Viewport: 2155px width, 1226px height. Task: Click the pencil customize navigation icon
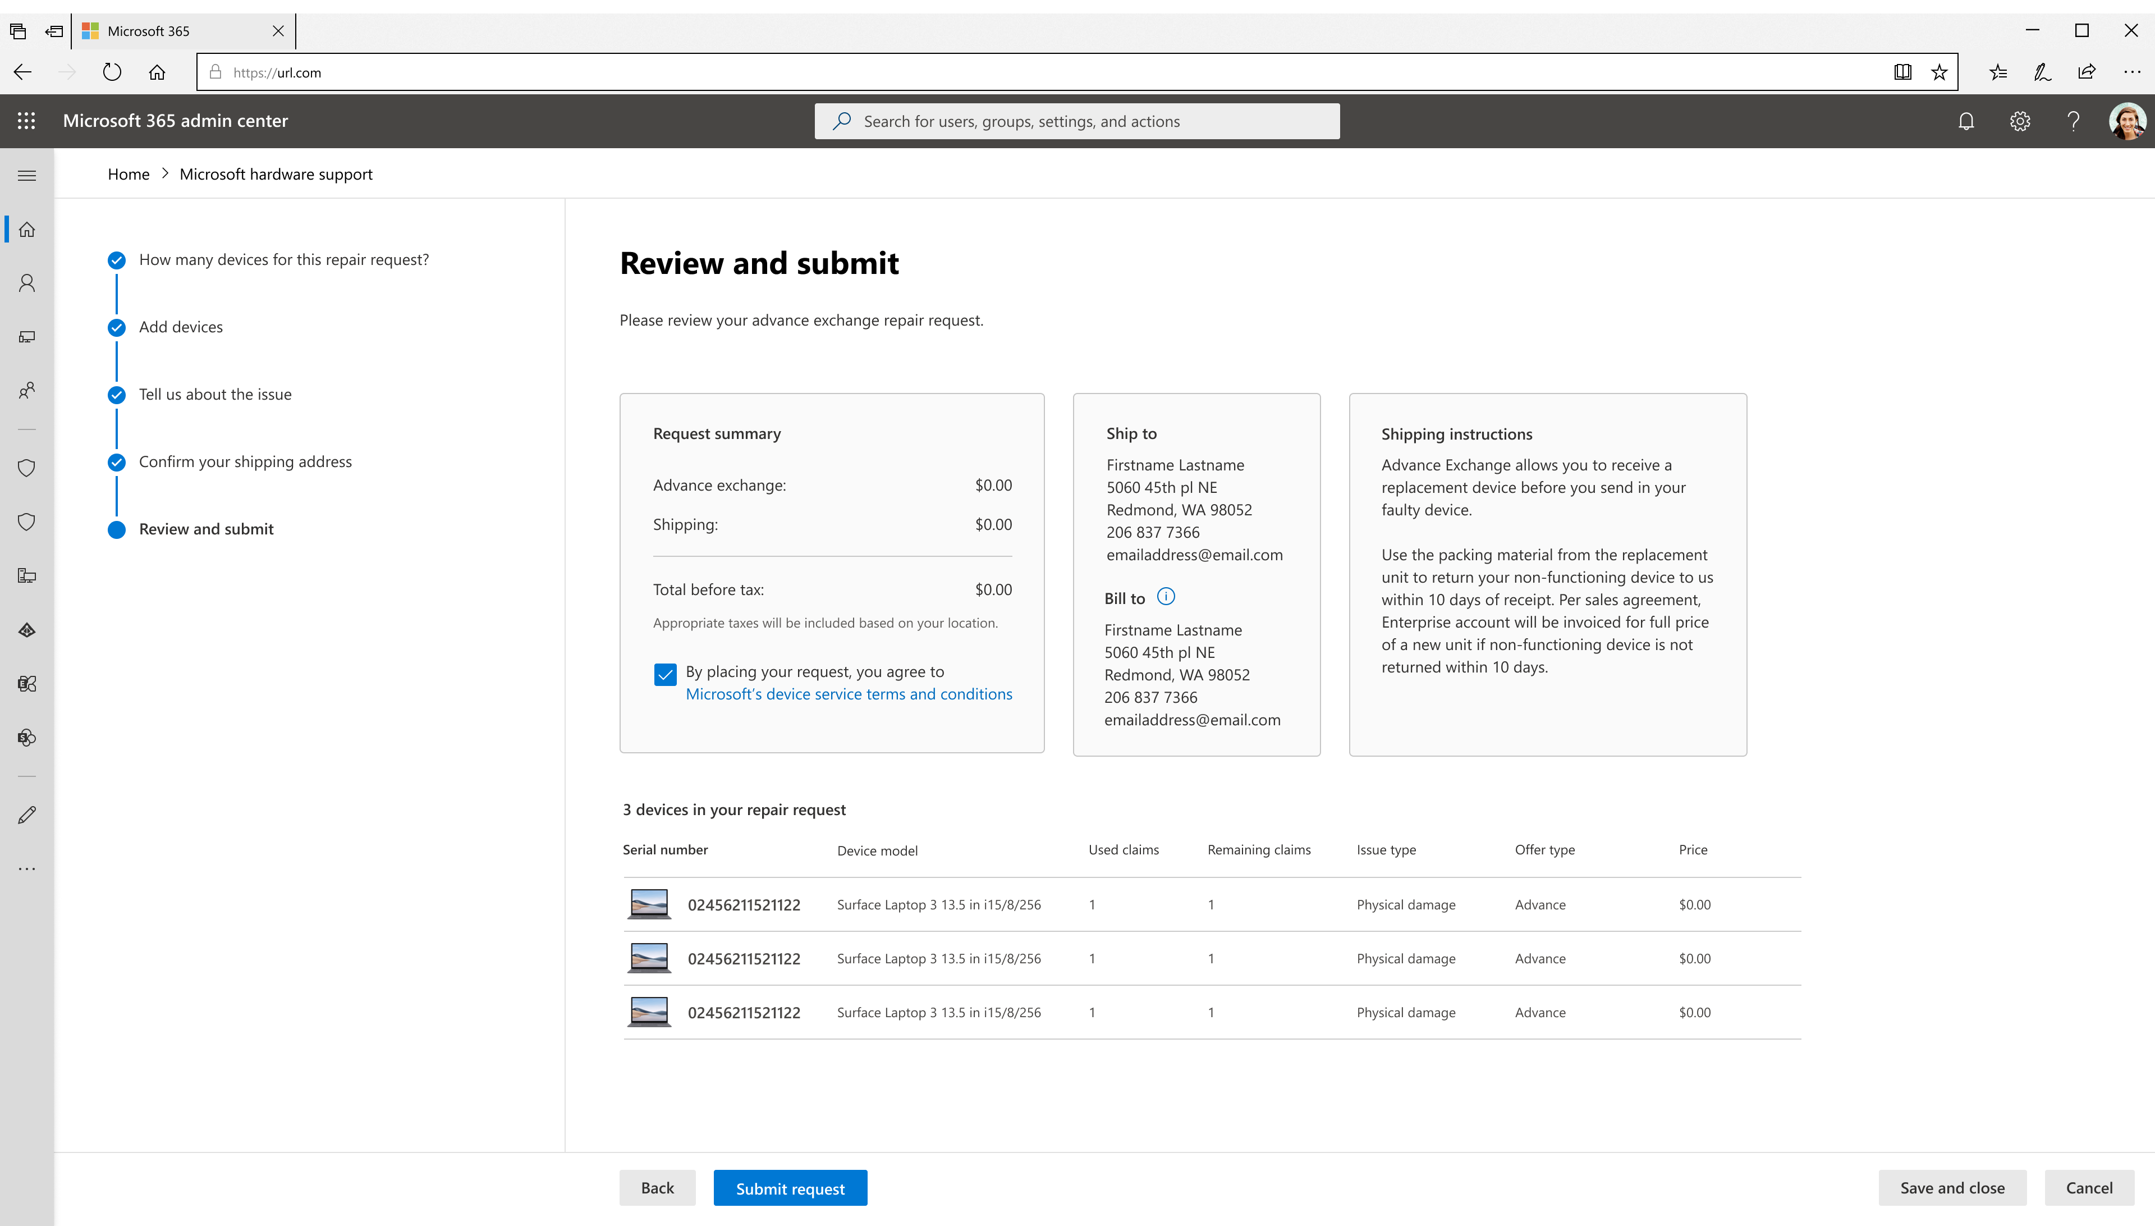point(27,814)
